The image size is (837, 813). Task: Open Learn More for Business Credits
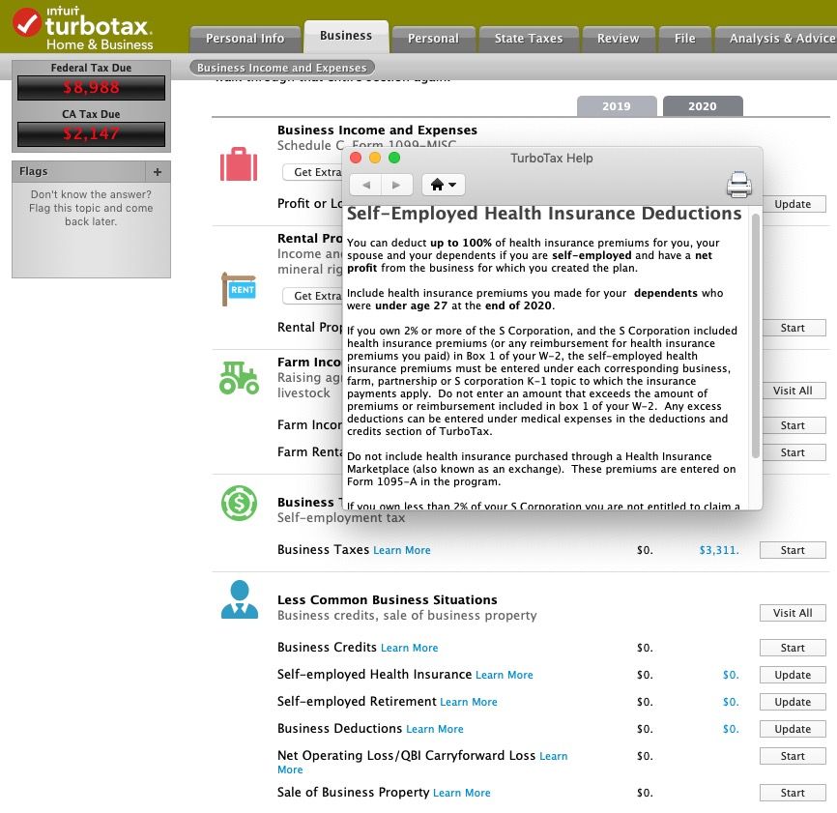point(410,648)
